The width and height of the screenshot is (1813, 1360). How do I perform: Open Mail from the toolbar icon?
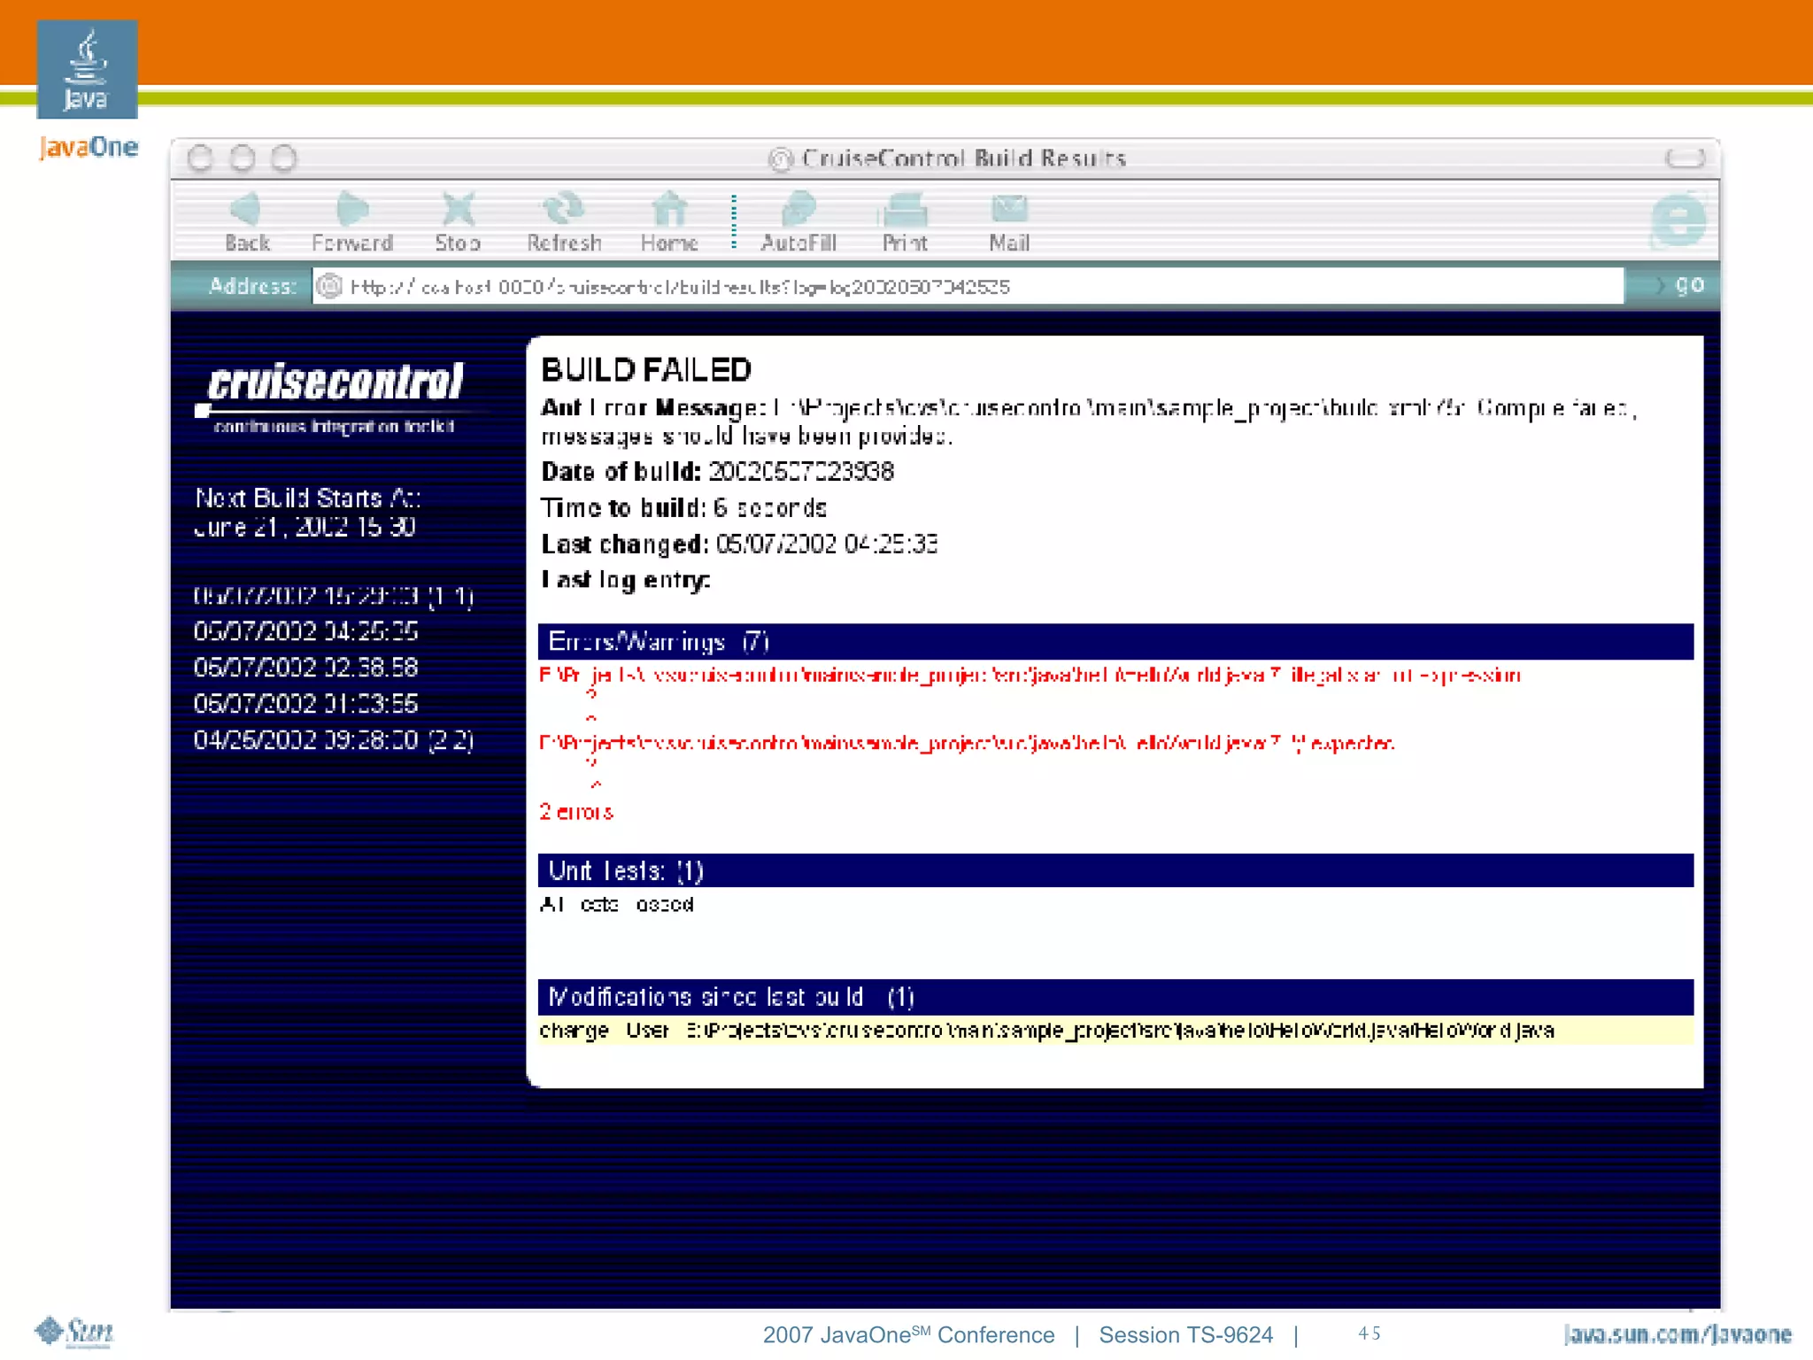pos(1009,210)
